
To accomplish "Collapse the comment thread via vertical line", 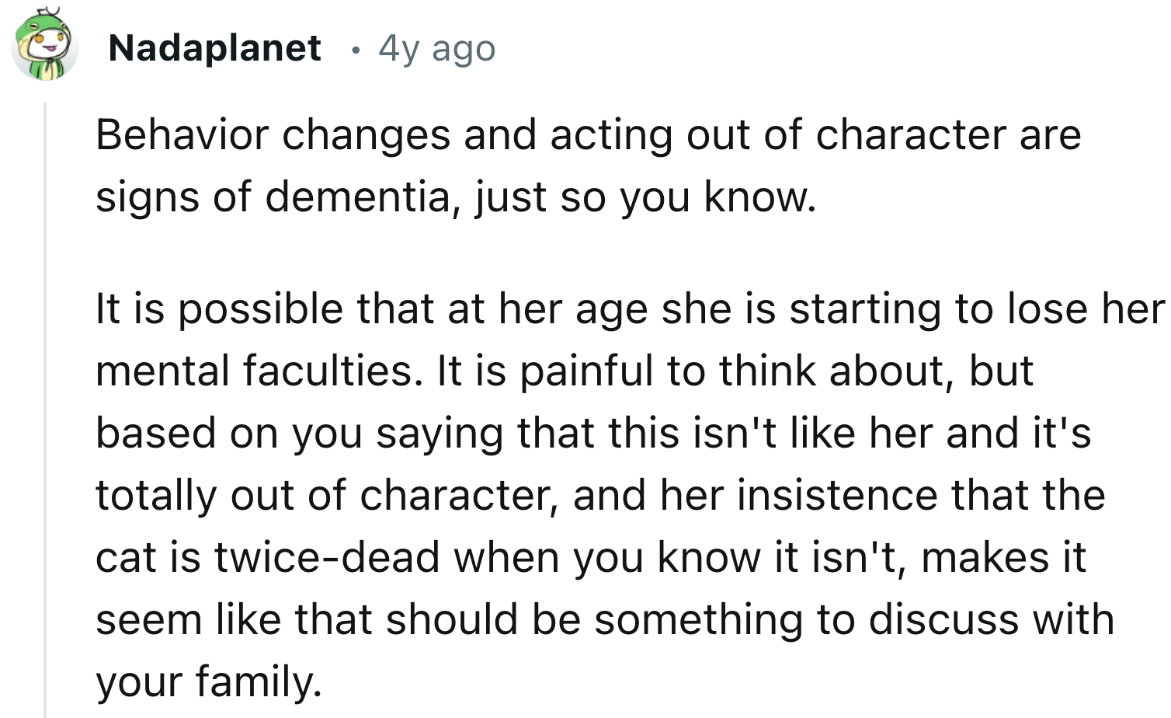I will [45, 404].
